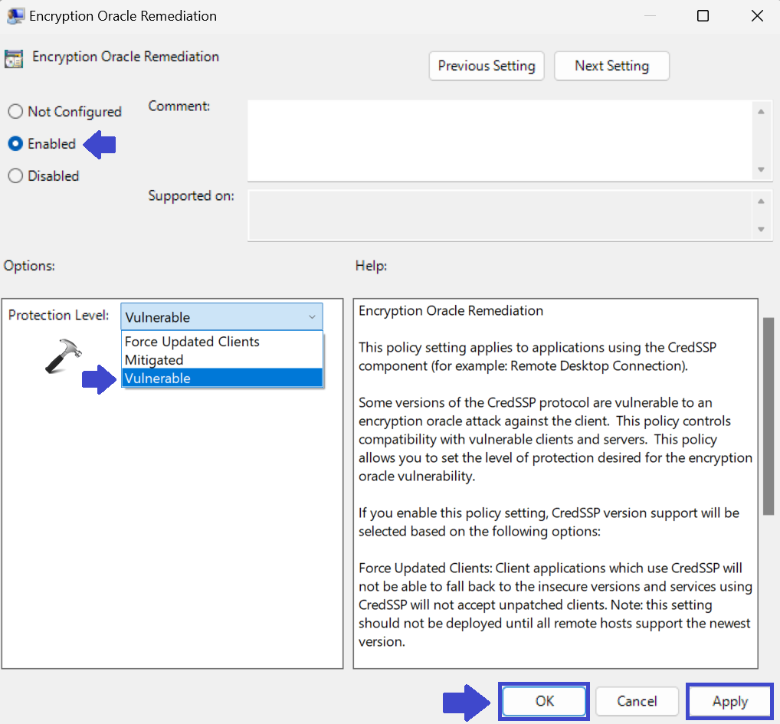Click Supported on scroll up arrow
The image size is (780, 724).
click(761, 201)
